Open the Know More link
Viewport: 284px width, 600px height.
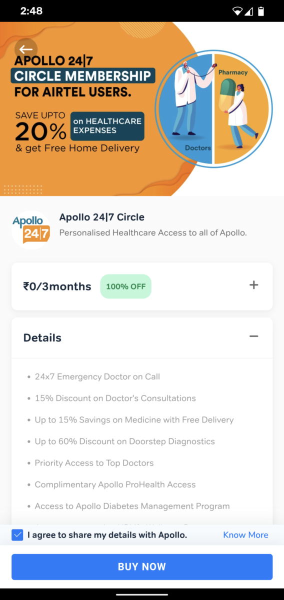[x=245, y=535]
